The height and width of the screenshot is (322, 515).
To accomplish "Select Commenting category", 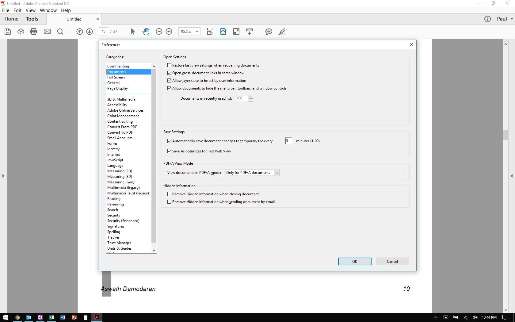I will pos(128,66).
